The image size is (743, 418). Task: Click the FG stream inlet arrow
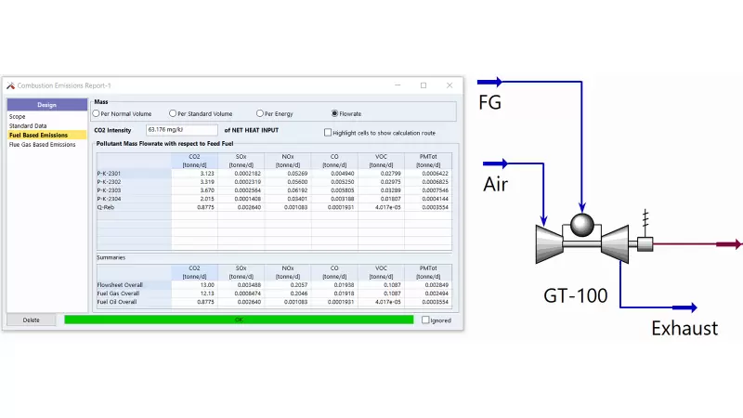point(490,81)
